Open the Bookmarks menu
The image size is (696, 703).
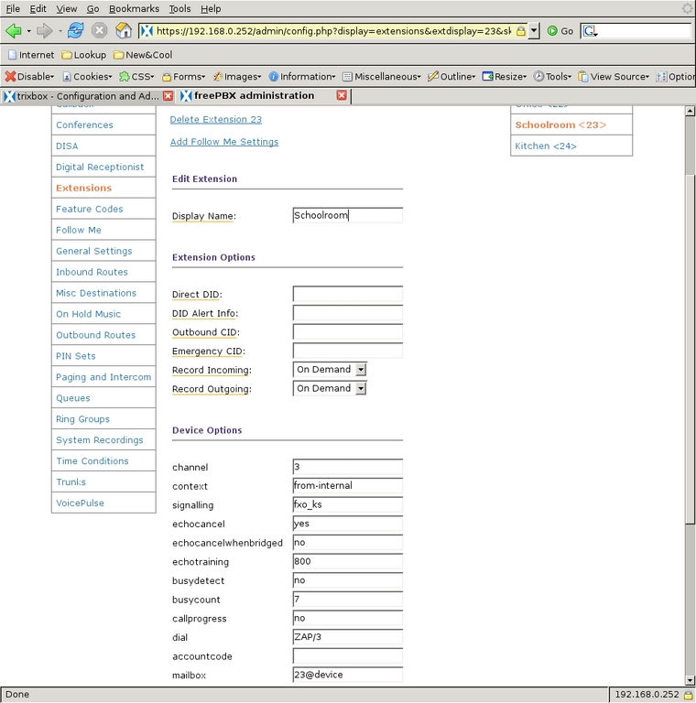click(134, 8)
